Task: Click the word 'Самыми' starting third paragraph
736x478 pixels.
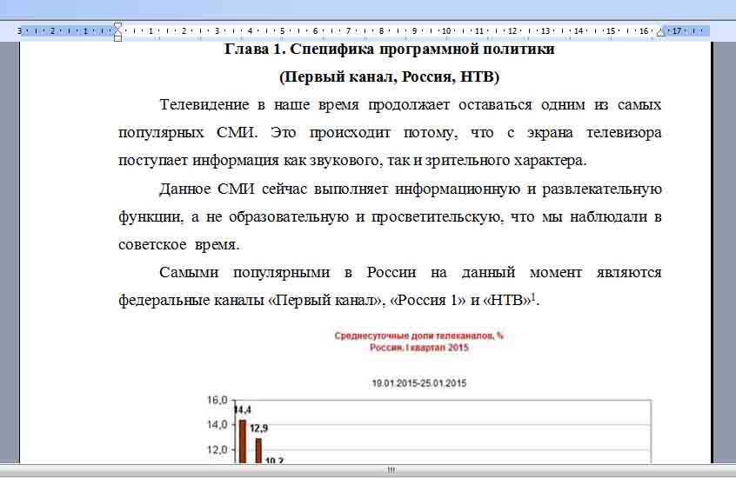Action: click(189, 272)
